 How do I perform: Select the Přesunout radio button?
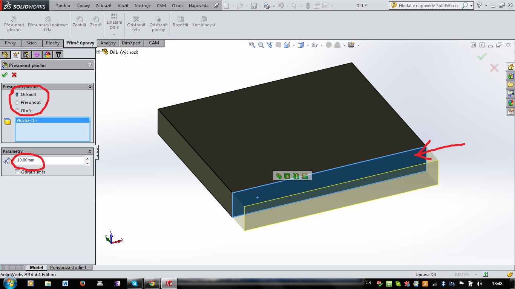click(x=17, y=102)
